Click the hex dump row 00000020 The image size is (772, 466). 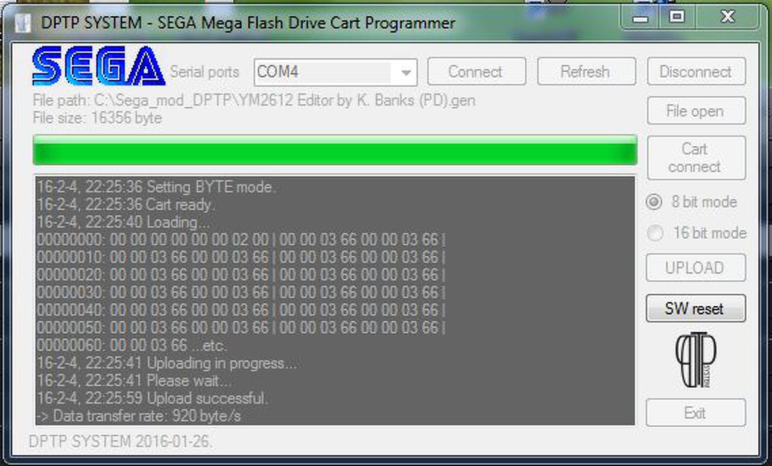click(241, 275)
